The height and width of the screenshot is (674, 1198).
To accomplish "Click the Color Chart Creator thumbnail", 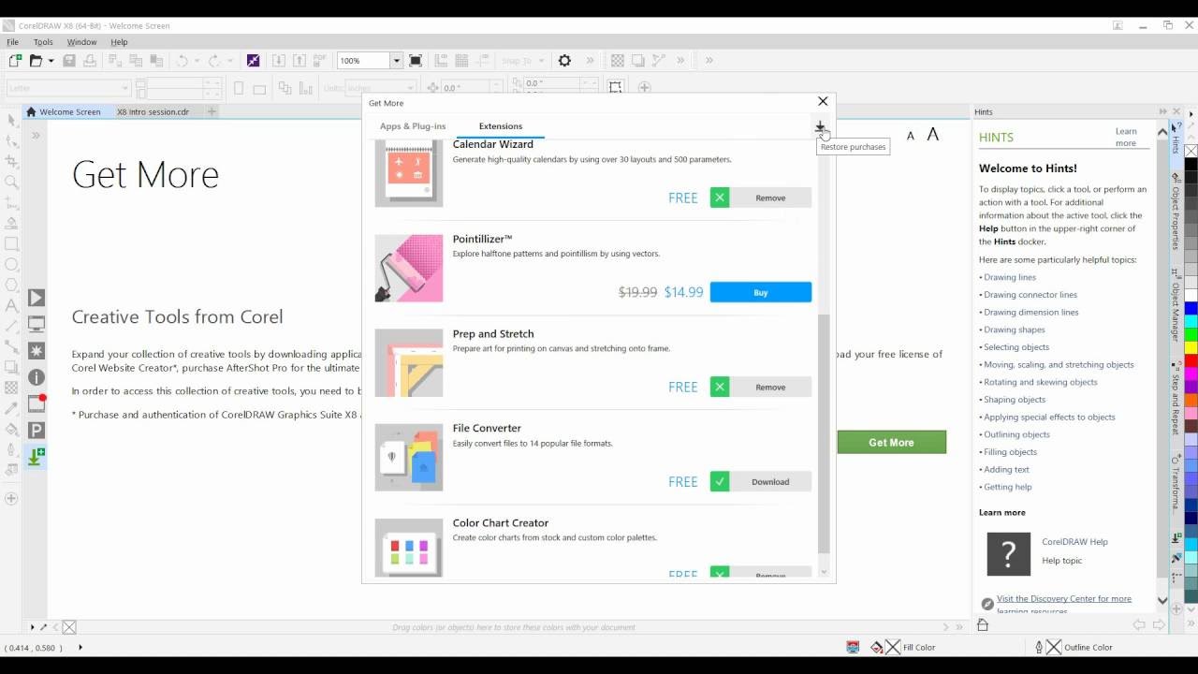I will pos(409,549).
